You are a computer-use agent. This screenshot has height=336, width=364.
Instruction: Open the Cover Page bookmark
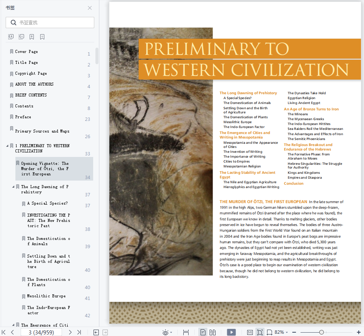(26, 51)
